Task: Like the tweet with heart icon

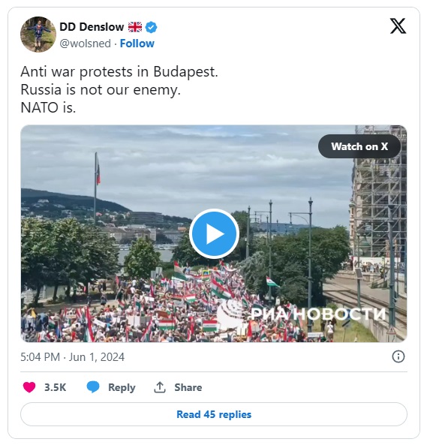Action: point(29,387)
